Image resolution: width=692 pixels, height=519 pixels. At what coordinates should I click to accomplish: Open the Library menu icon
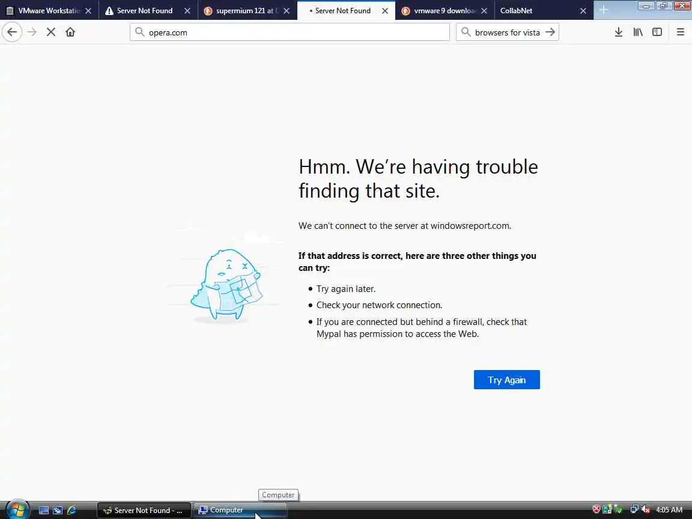638,32
